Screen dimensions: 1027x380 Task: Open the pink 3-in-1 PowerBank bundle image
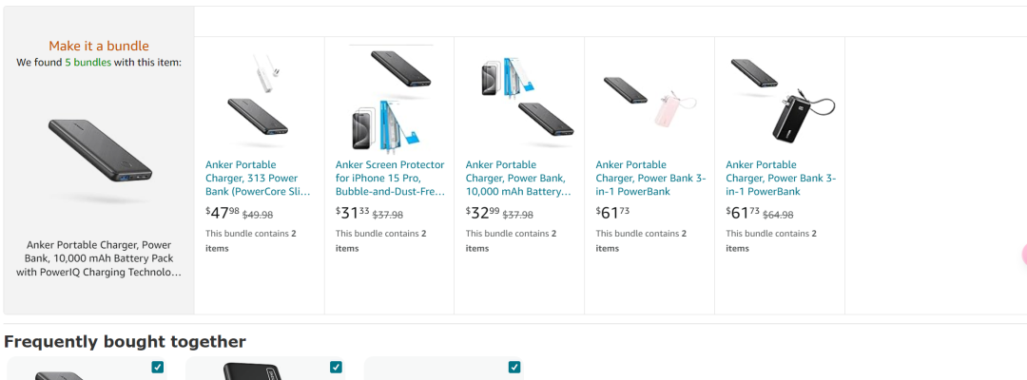click(649, 101)
